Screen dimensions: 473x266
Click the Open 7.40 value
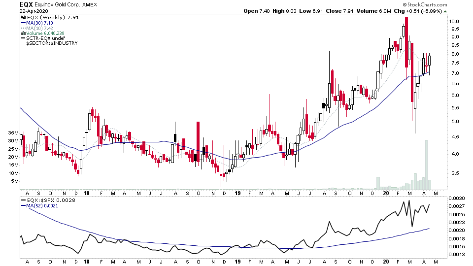click(x=257, y=11)
